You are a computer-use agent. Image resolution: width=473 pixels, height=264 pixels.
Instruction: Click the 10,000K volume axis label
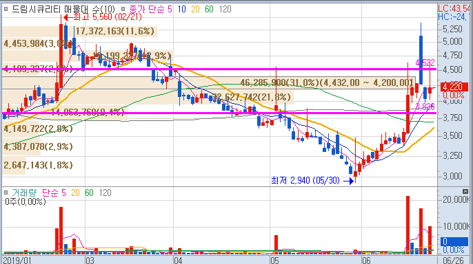pyautogui.click(x=456, y=226)
